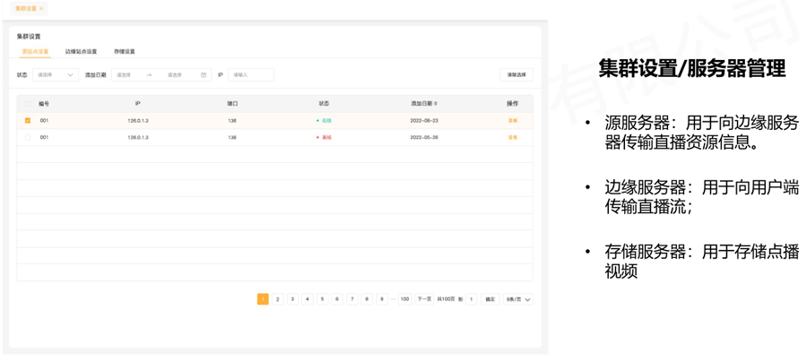This screenshot has height=361, width=807.
Task: Toggle the select-all checkbox in table header
Action: 28,103
